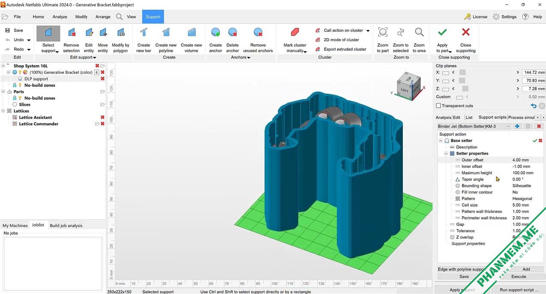This screenshot has height=294, width=546.
Task: Click Create new bar
Action: [x=144, y=40]
